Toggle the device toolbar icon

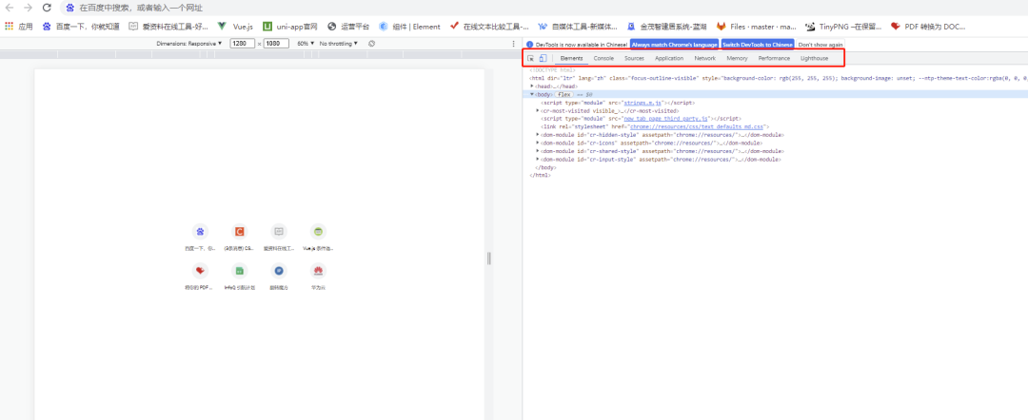[543, 58]
